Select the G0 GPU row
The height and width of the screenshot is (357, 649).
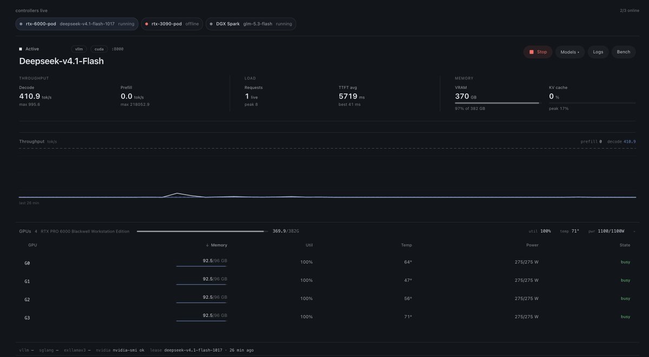point(327,262)
